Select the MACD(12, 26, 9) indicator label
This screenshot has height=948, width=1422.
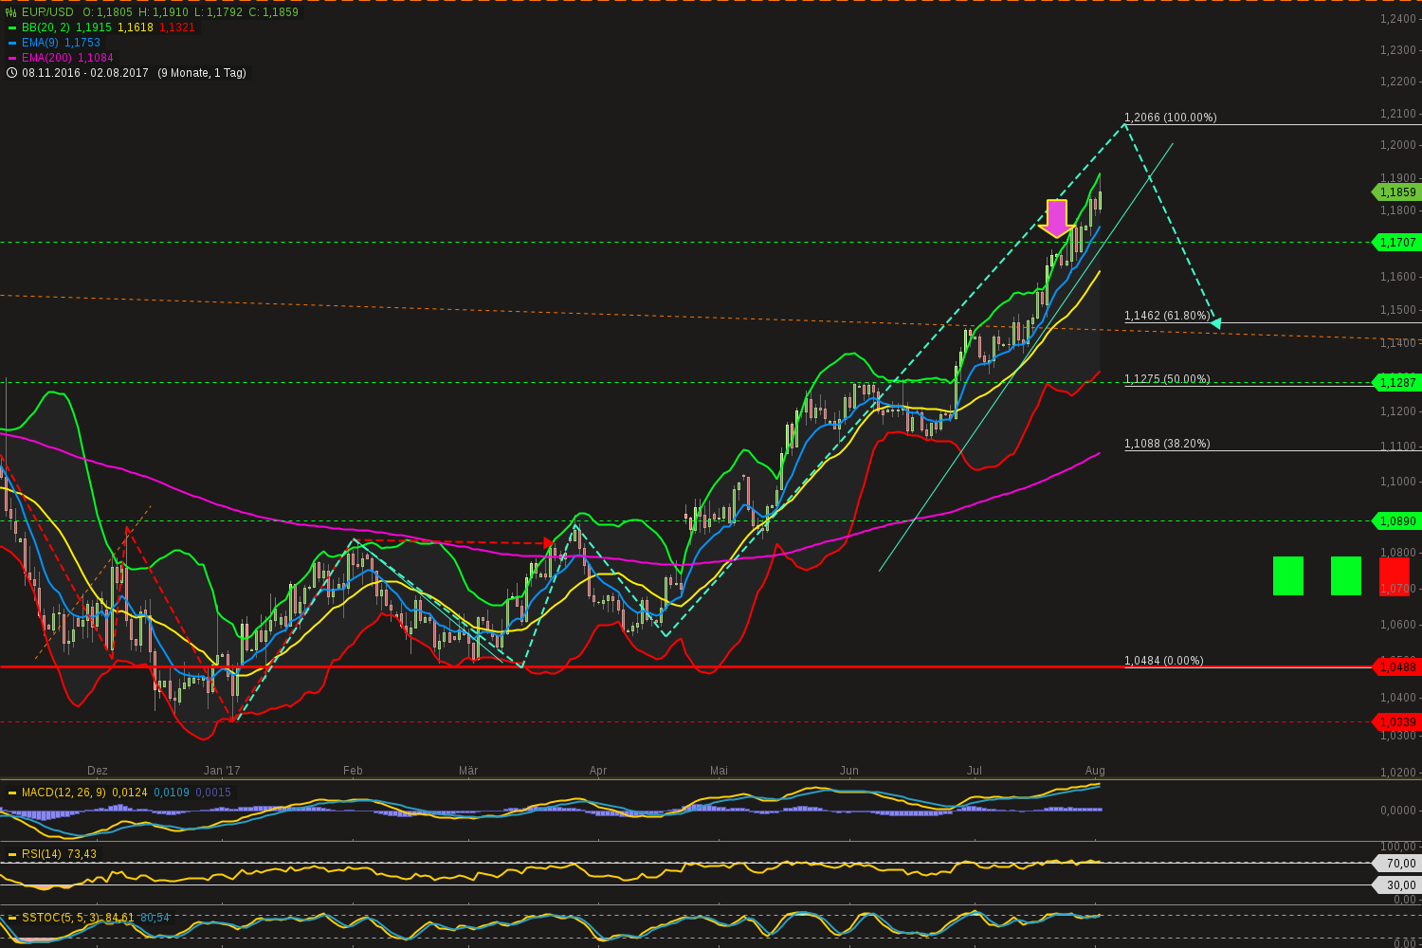coord(64,793)
